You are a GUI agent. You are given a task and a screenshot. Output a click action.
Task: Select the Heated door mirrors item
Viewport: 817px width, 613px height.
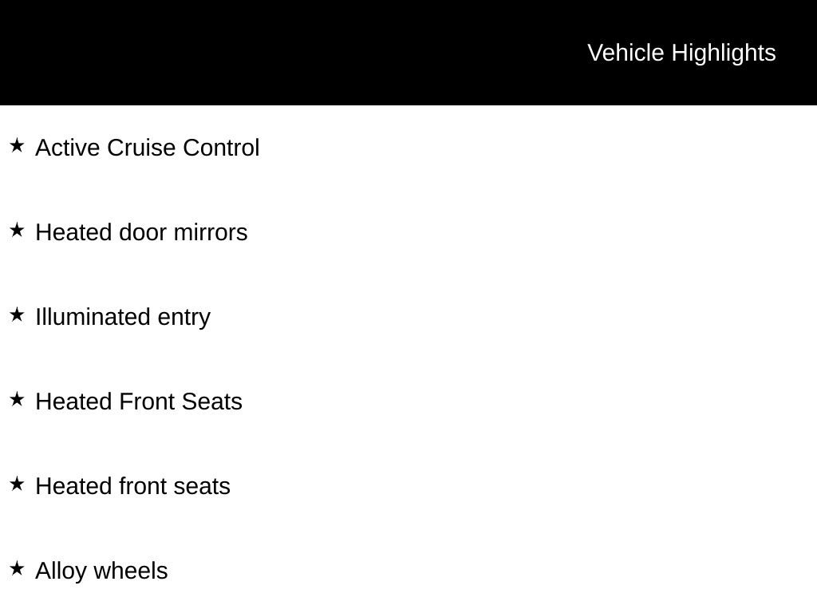click(141, 233)
